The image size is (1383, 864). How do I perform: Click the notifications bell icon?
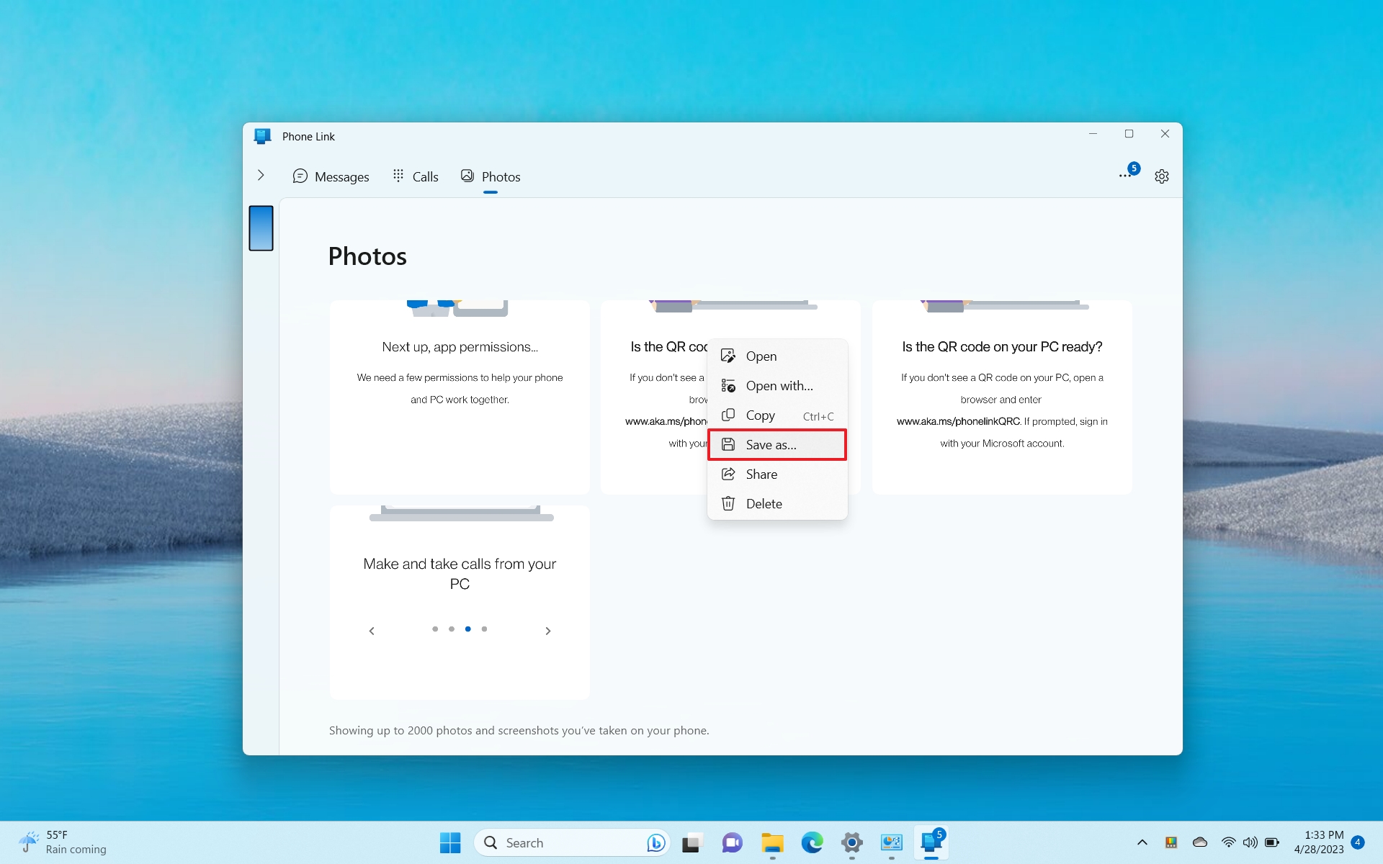(1124, 176)
